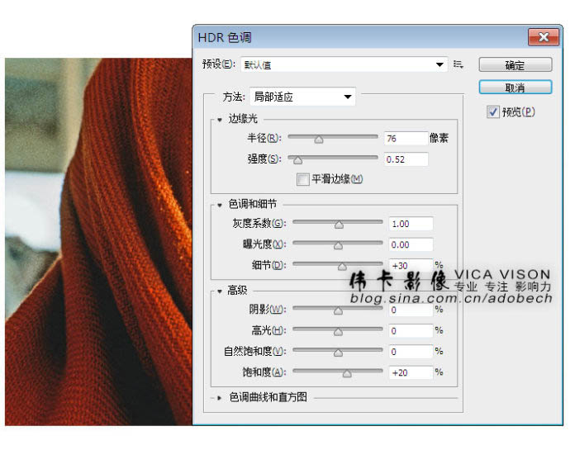
Task: Click the 取消 button
Action: click(x=514, y=87)
